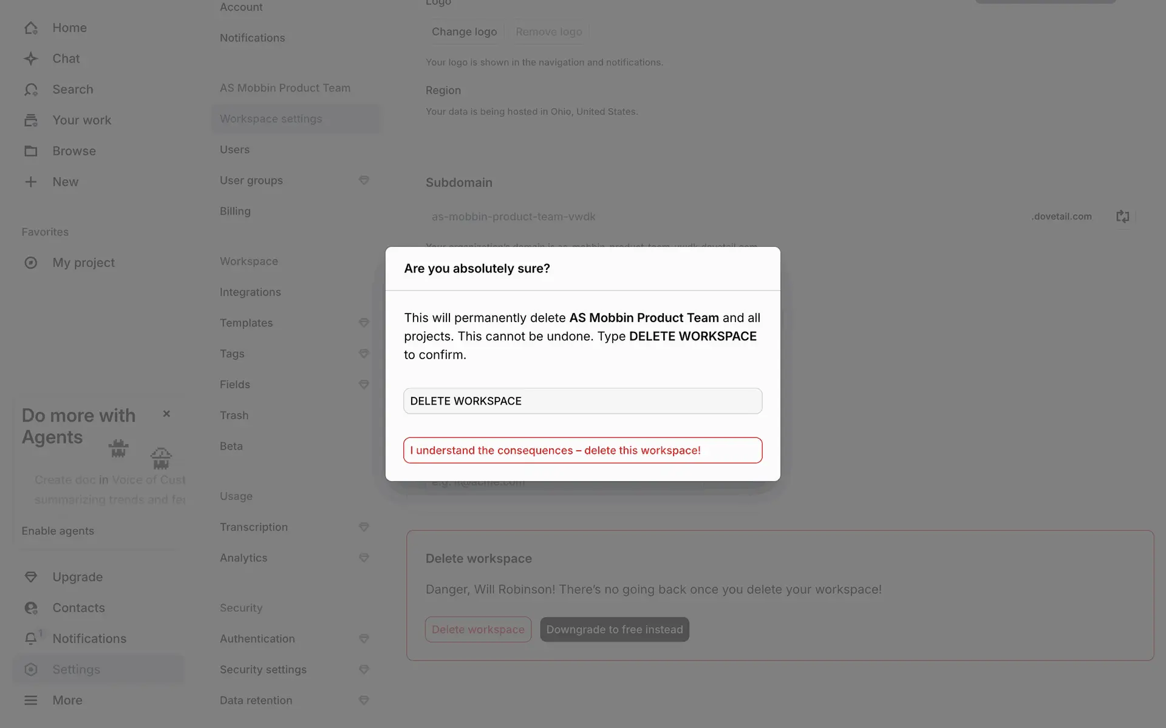Screen dimensions: 1166x728
Task: Open the Billing settings page
Action: 235,211
